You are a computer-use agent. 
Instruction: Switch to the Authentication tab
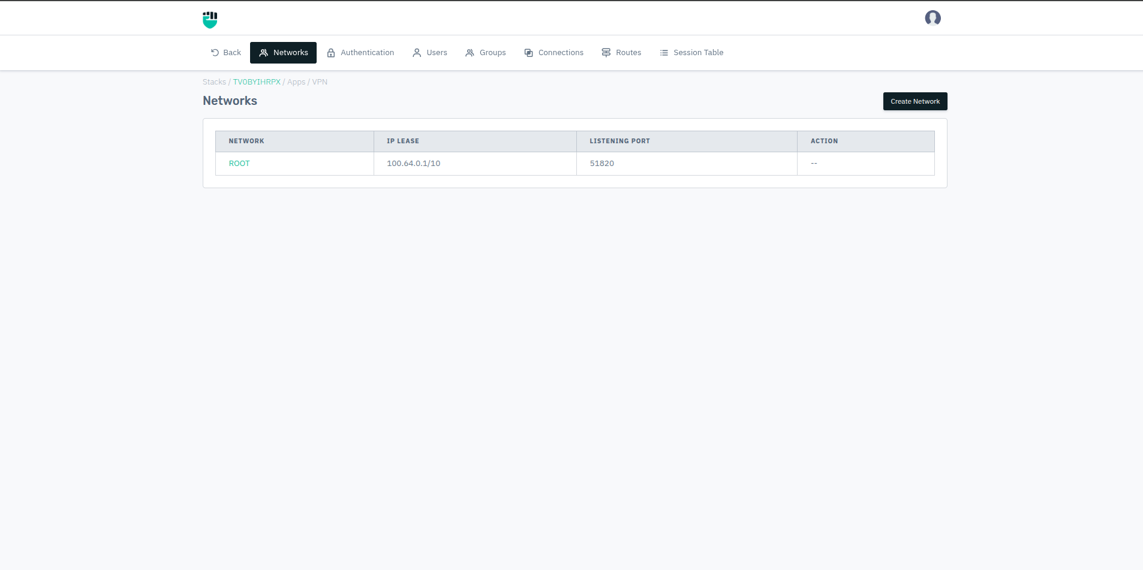coord(360,53)
